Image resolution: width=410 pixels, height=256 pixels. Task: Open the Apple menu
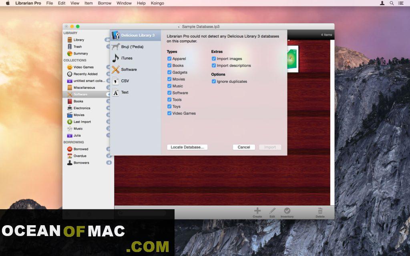[8, 3]
